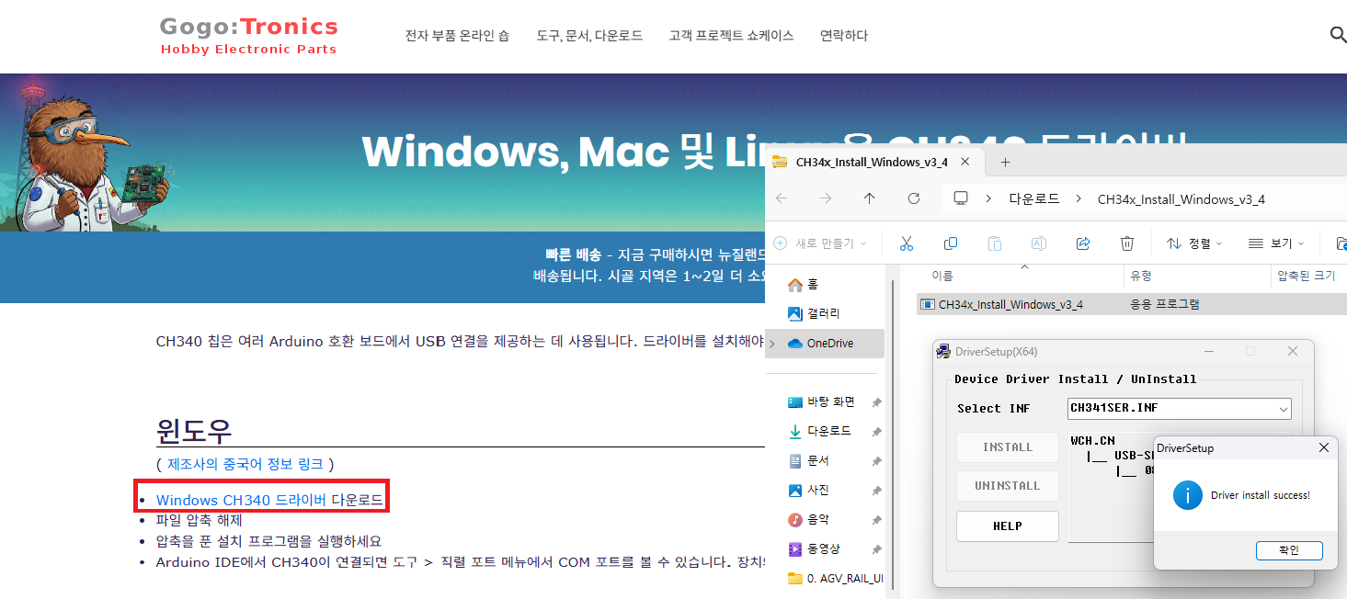Image resolution: width=1347 pixels, height=599 pixels.
Task: Click CH34x_Install_Windows_v3_4 in the address breadcrumb
Action: pyautogui.click(x=1181, y=198)
